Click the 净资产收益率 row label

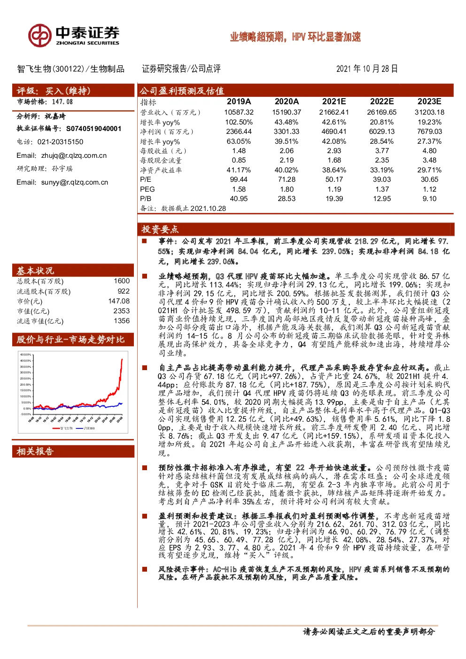[x=161, y=170]
